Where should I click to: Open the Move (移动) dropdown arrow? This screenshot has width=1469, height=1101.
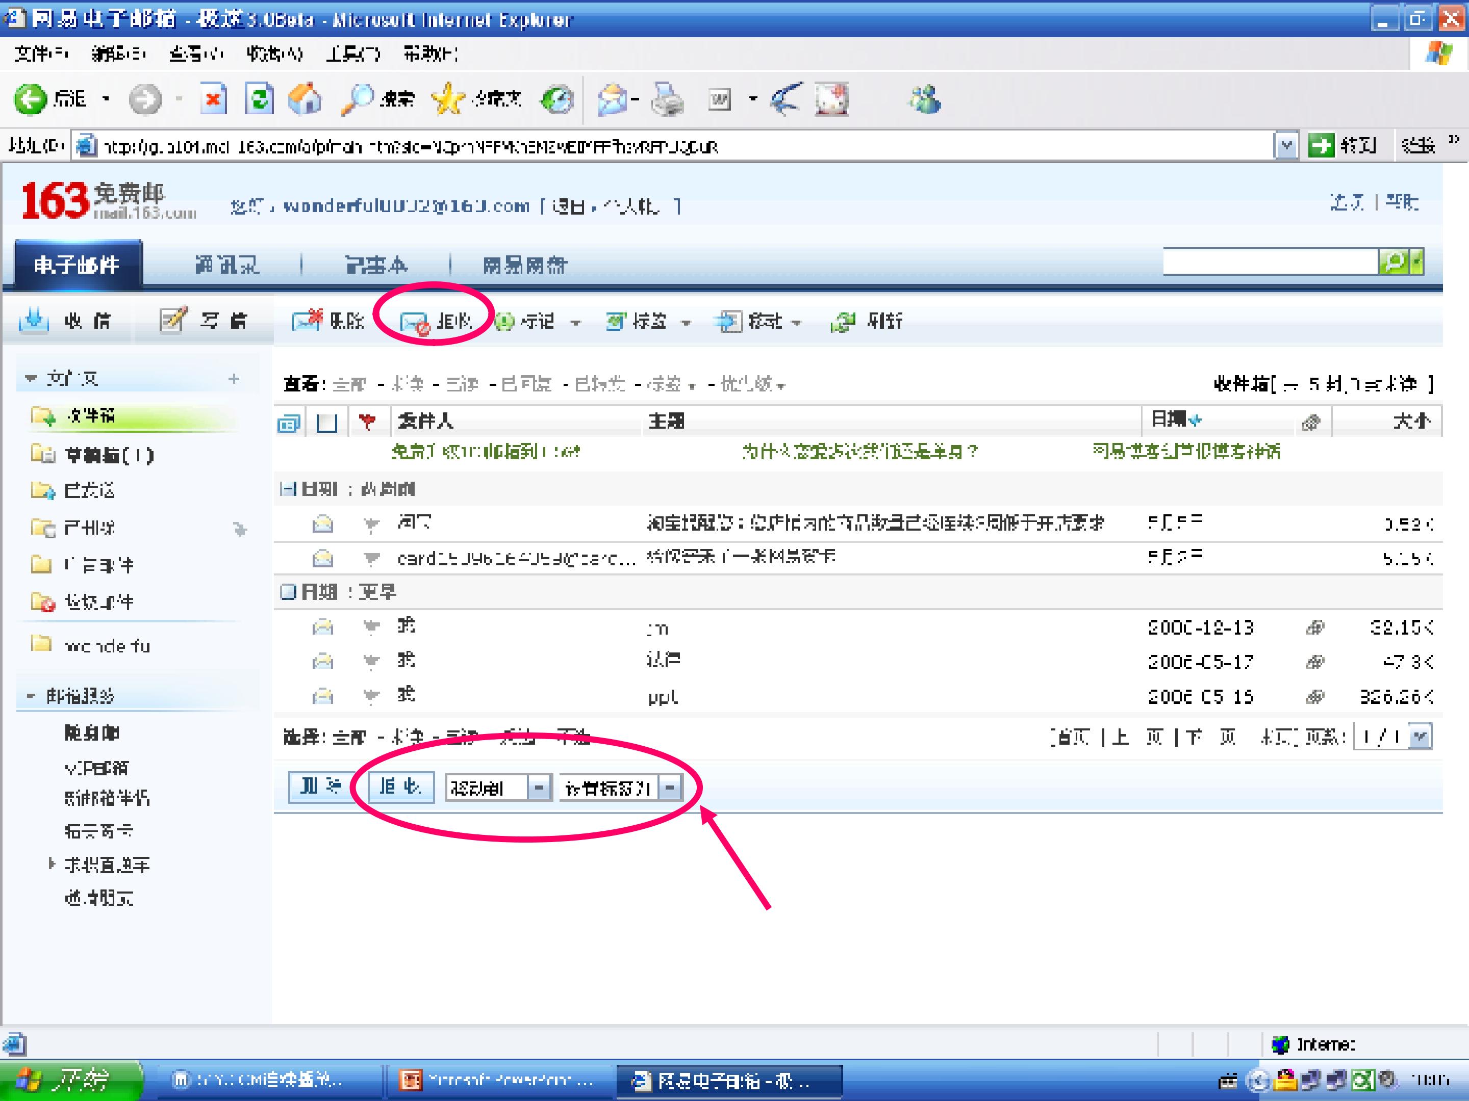click(797, 323)
